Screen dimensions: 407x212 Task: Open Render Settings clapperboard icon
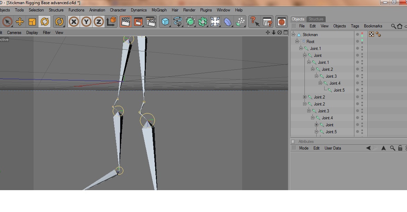click(151, 22)
